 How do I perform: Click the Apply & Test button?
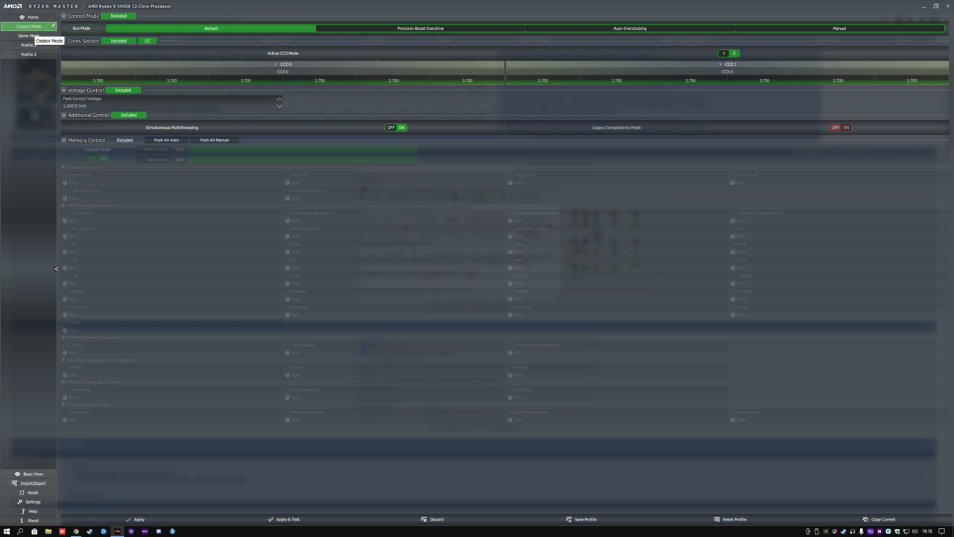point(284,519)
